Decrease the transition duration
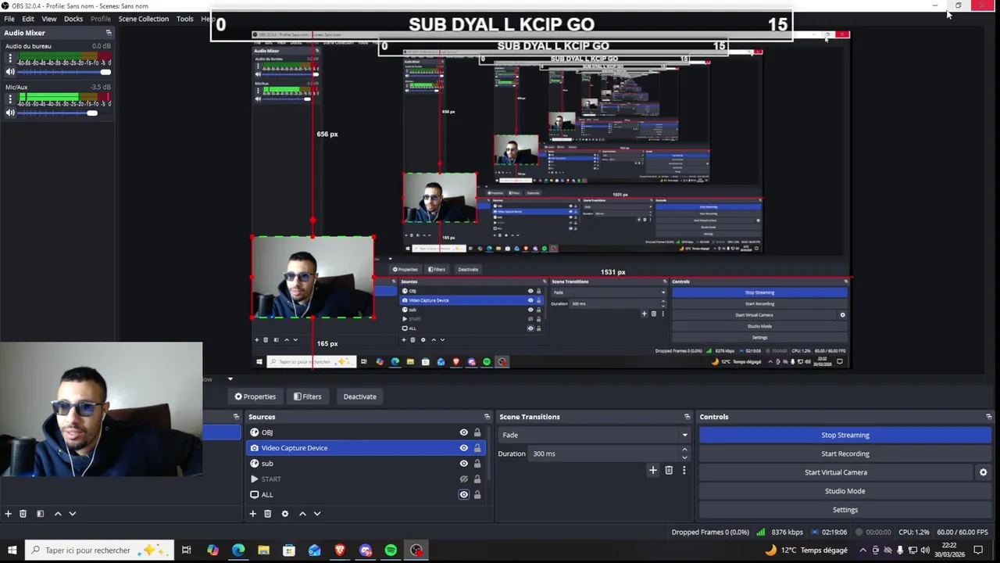 [x=684, y=457]
